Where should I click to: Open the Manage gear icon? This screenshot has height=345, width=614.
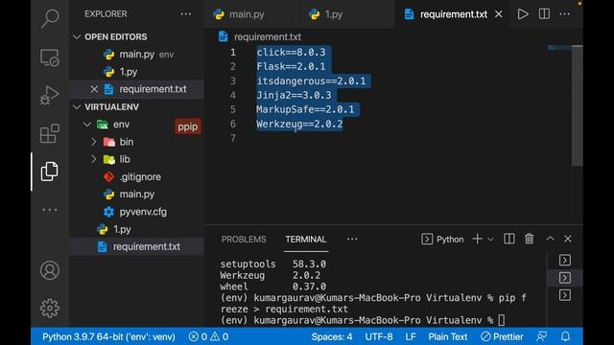[x=50, y=309]
